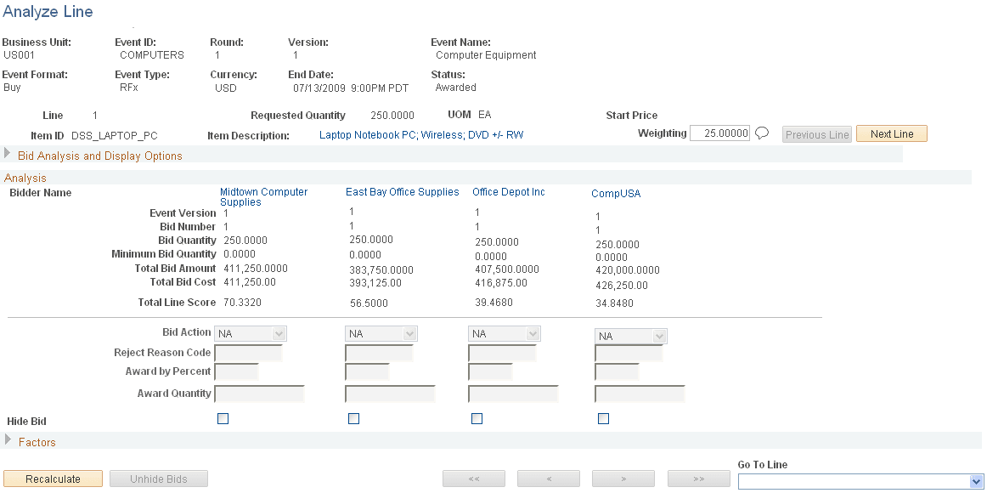Click the last-page navigation button
The image size is (987, 493).
[x=698, y=479]
